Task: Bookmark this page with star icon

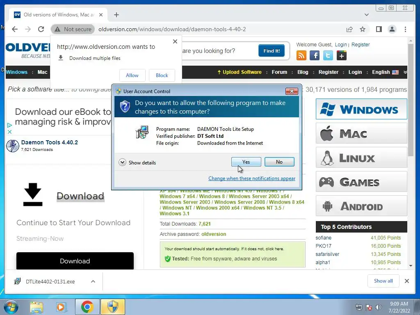Action: click(363, 29)
